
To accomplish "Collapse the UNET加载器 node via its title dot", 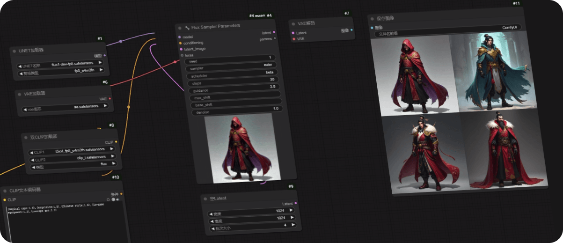I will (x=14, y=51).
